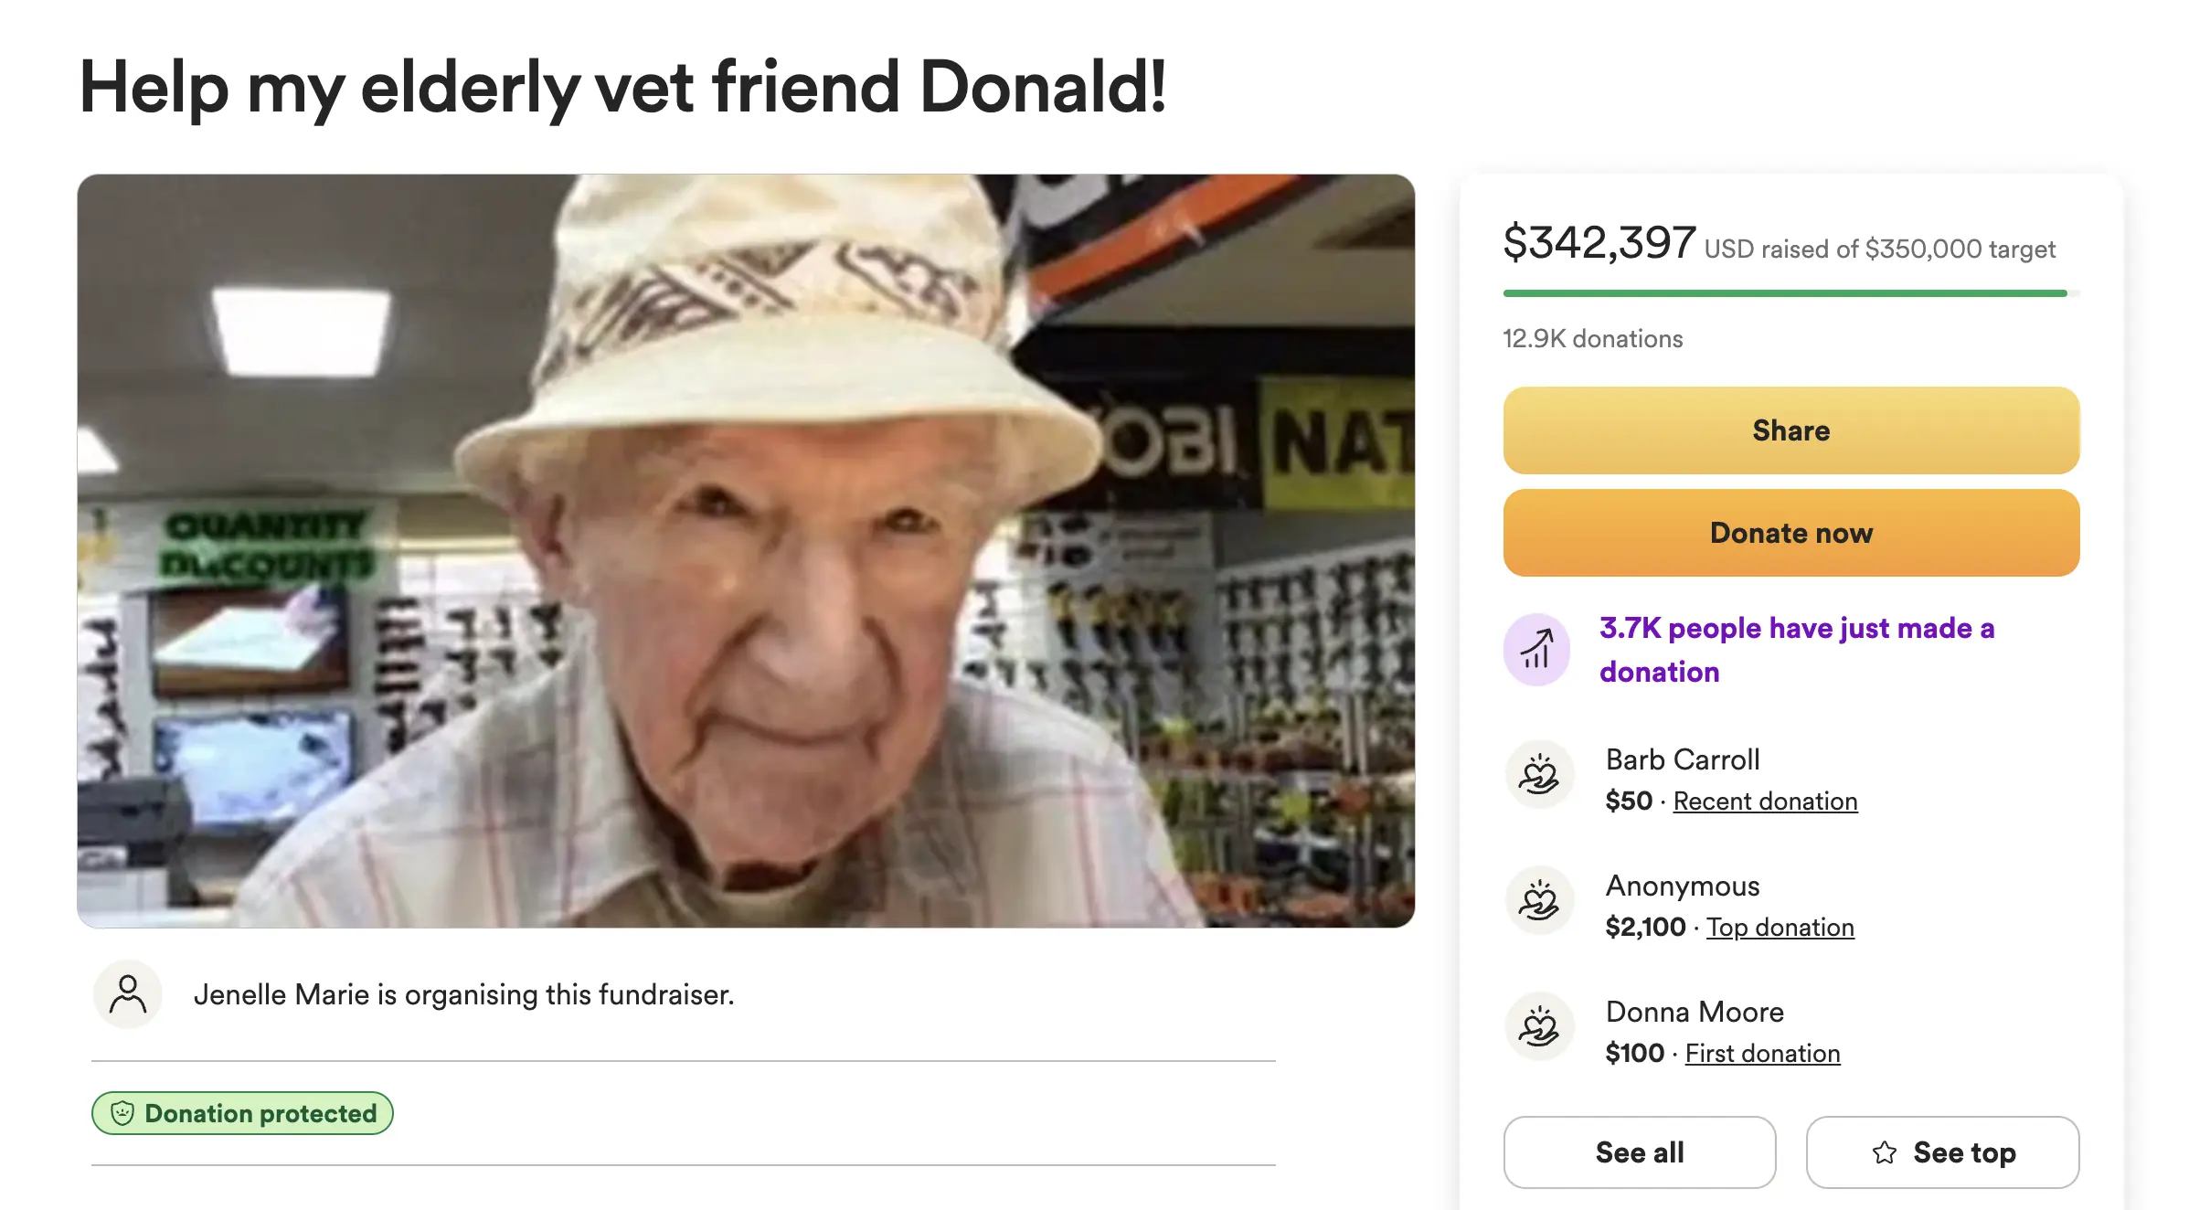
Task: Click the green fundraising progress bar
Action: [x=1785, y=293]
